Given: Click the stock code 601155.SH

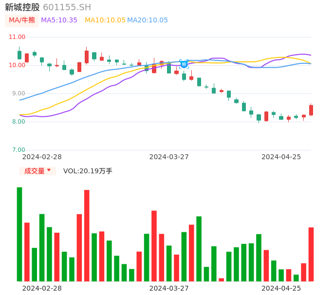Looking at the screenshot, I should pos(67,7).
